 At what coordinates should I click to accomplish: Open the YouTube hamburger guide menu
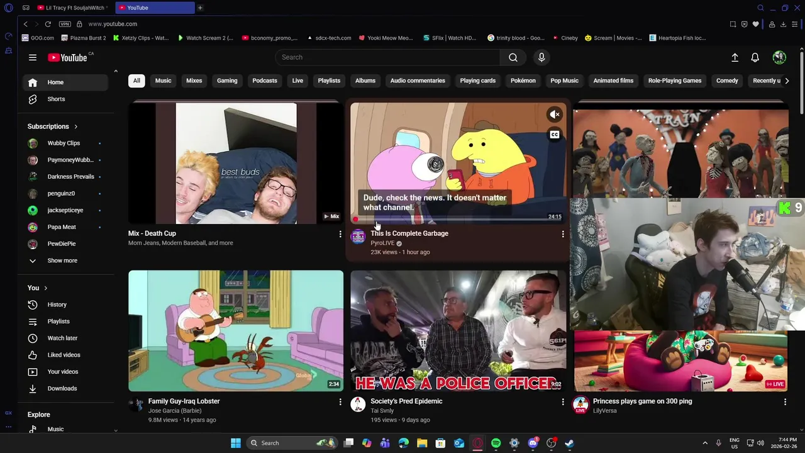33,57
